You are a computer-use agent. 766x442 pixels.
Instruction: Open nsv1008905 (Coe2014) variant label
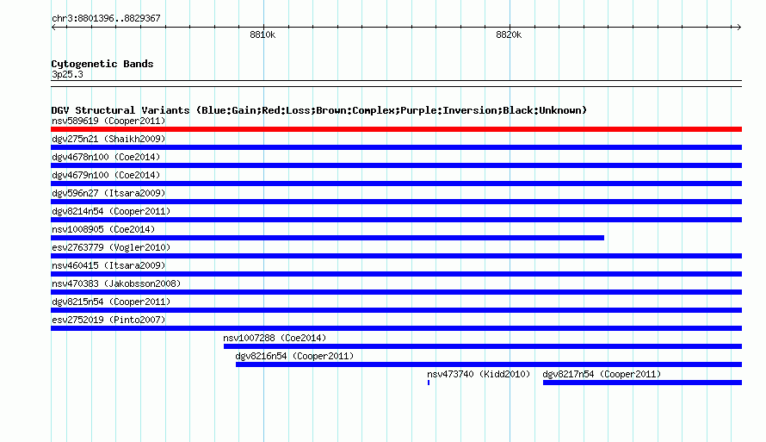click(103, 229)
